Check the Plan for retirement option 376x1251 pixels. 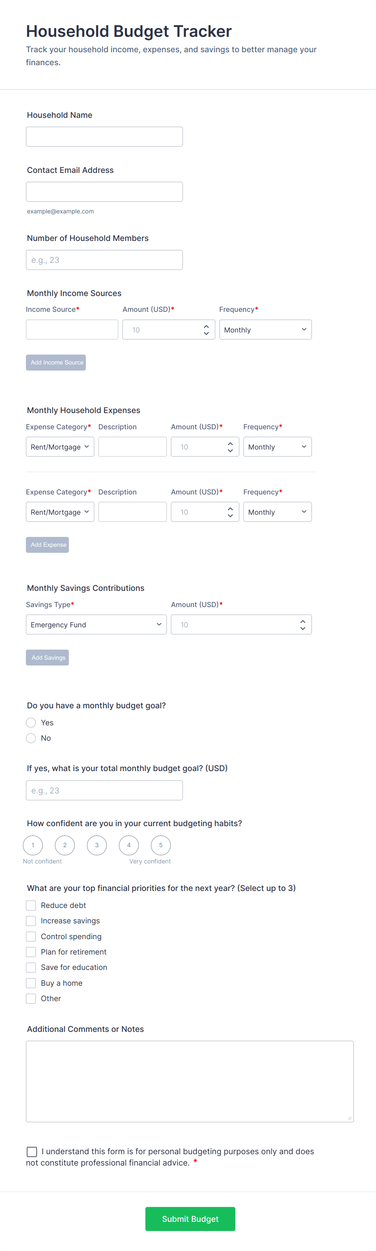31,953
